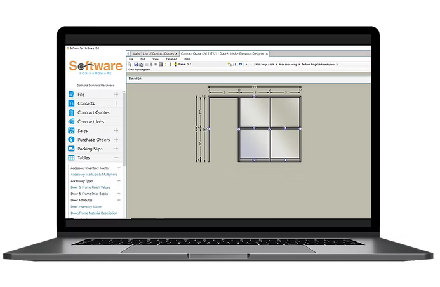
Task: Expand the Sales sidebar section
Action: tap(116, 130)
